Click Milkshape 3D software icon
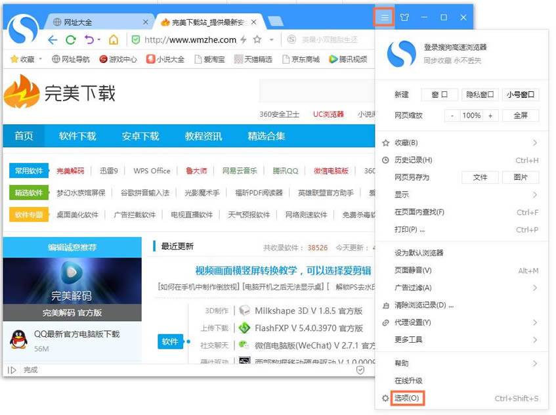 click(244, 311)
